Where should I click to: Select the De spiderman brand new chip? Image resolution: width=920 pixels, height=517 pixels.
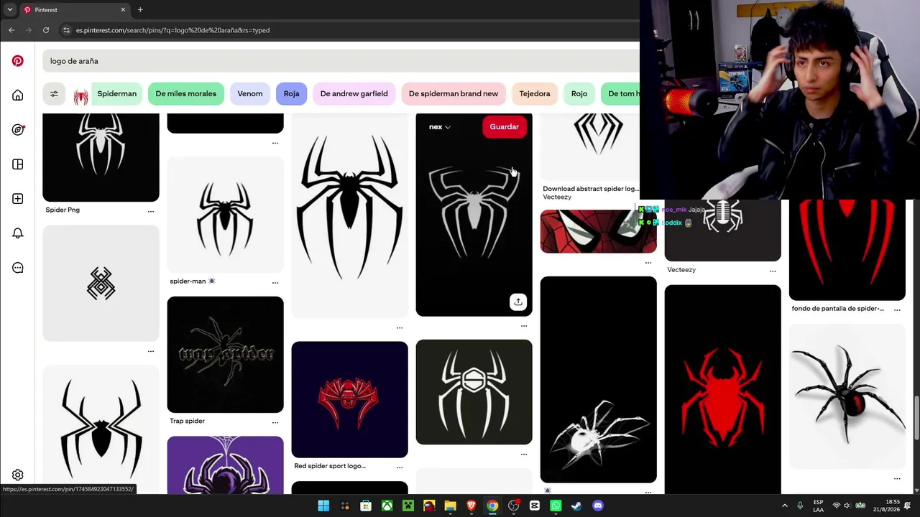454,93
